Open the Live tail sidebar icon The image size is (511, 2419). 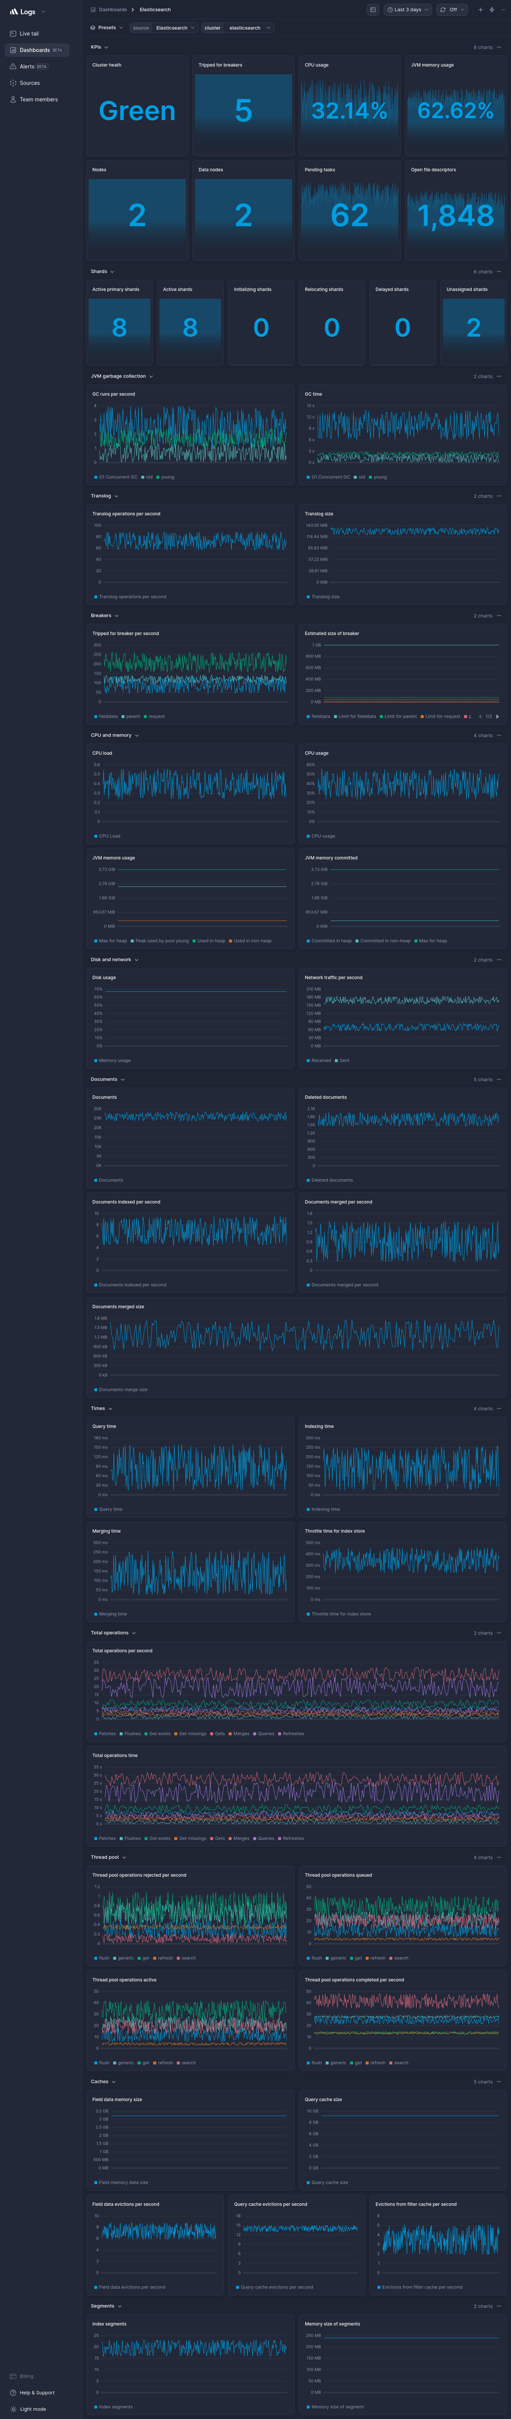coord(13,34)
